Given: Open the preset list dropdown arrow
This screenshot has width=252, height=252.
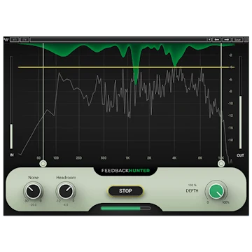Looking at the screenshot, I should [x=209, y=40].
